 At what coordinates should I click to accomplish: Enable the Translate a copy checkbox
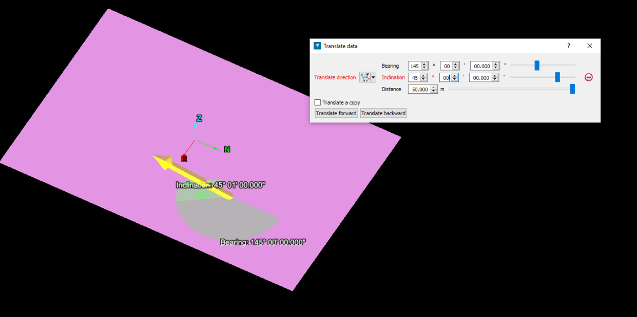coord(318,102)
